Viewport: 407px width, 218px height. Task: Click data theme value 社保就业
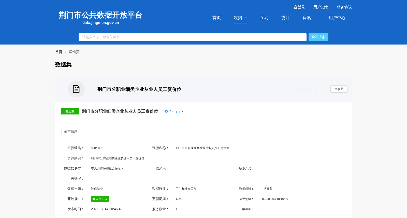97,189
